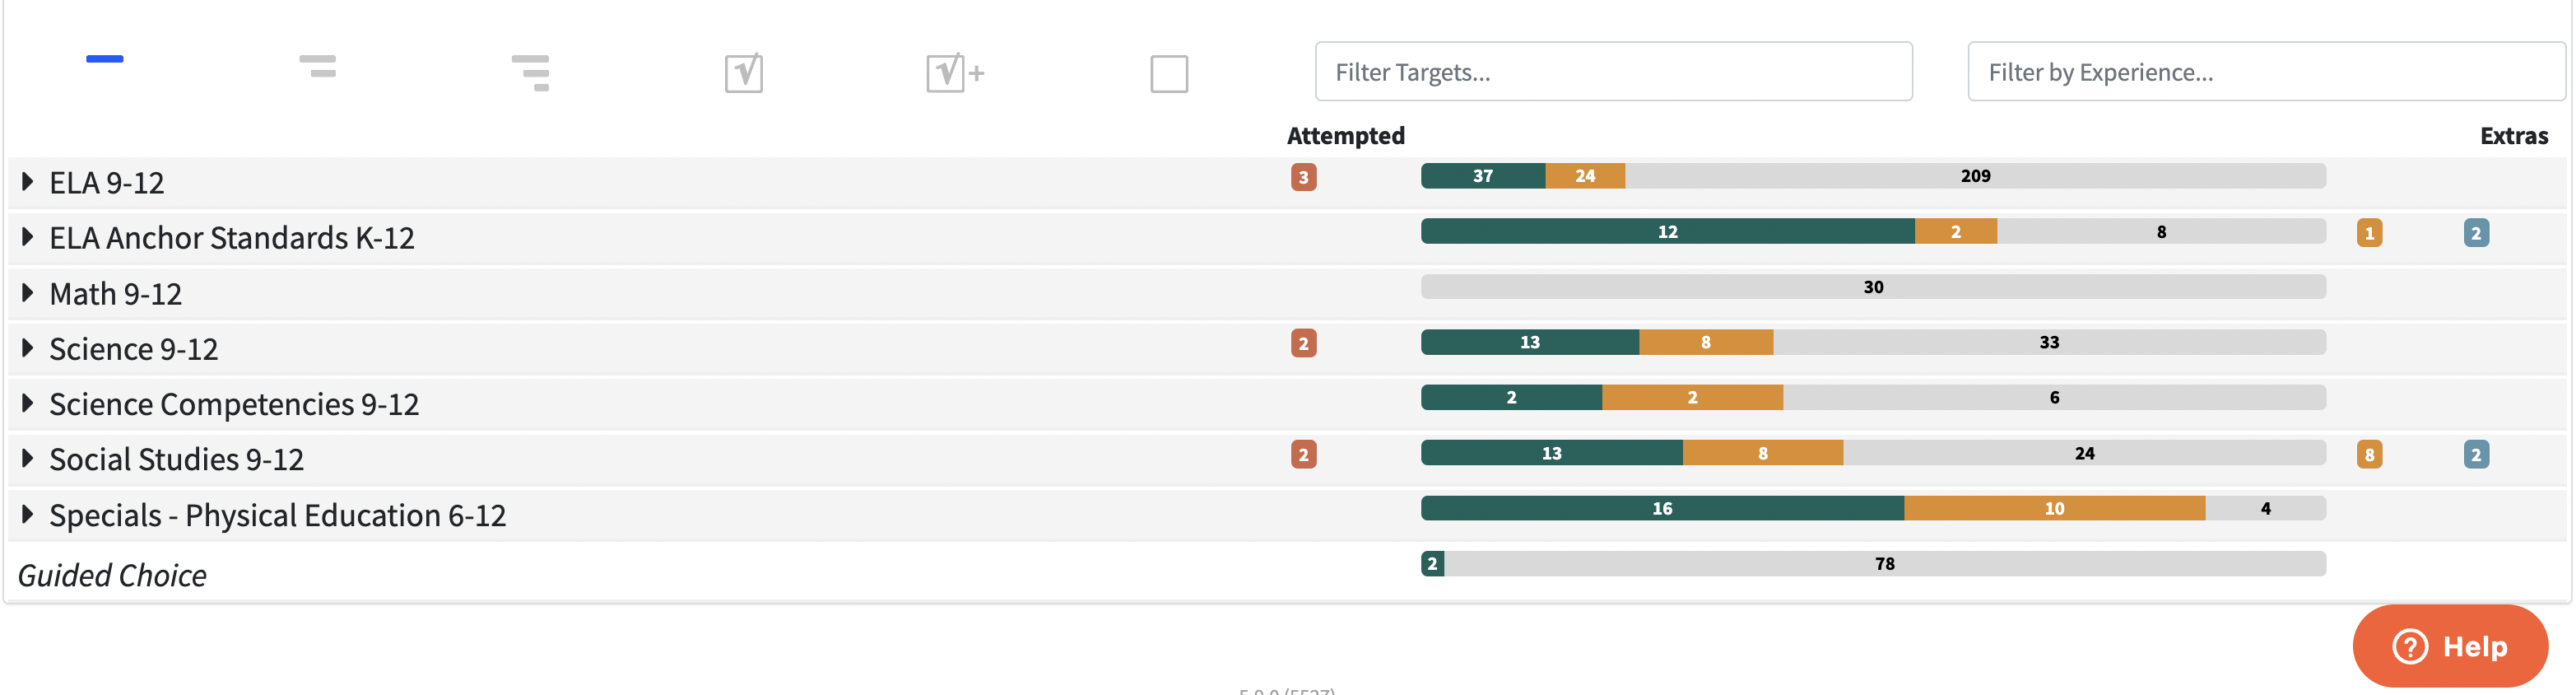The image size is (2576, 695).
Task: Select the three-level hierarchy view icon
Action: 530,73
